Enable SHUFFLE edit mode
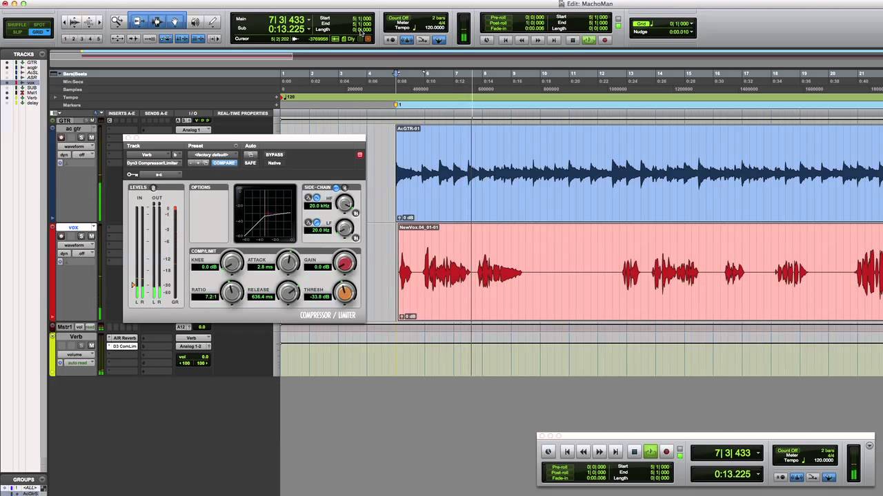Viewport: 883px width, 496px height. tap(17, 25)
